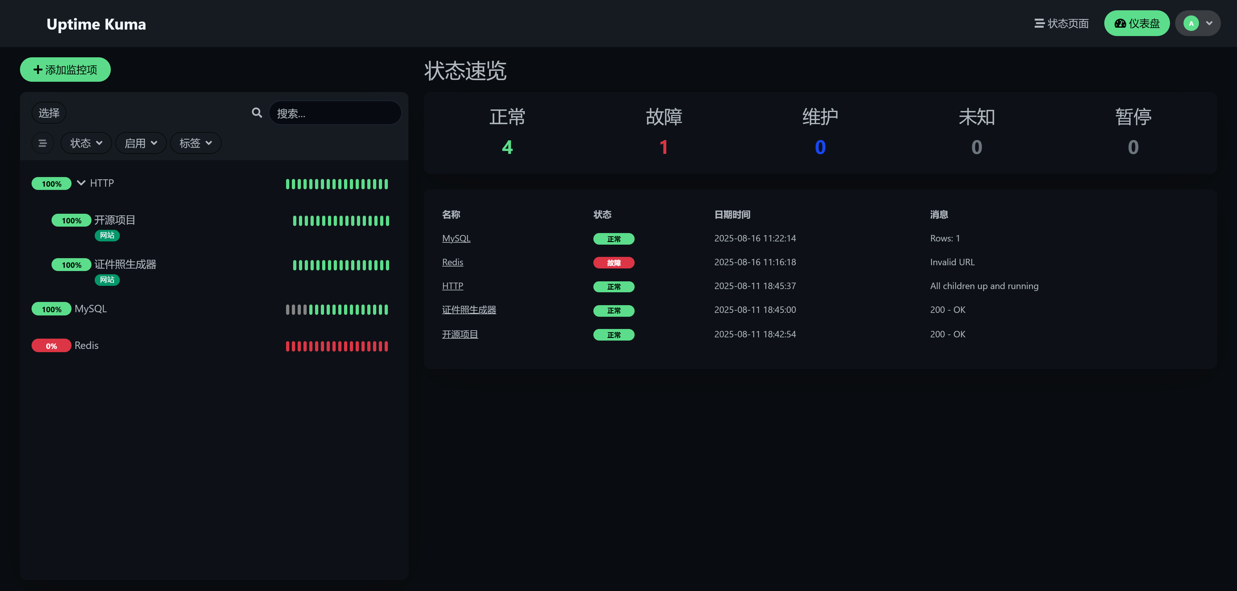Open the 标签 filter dropdown
This screenshot has width=1237, height=591.
point(196,143)
